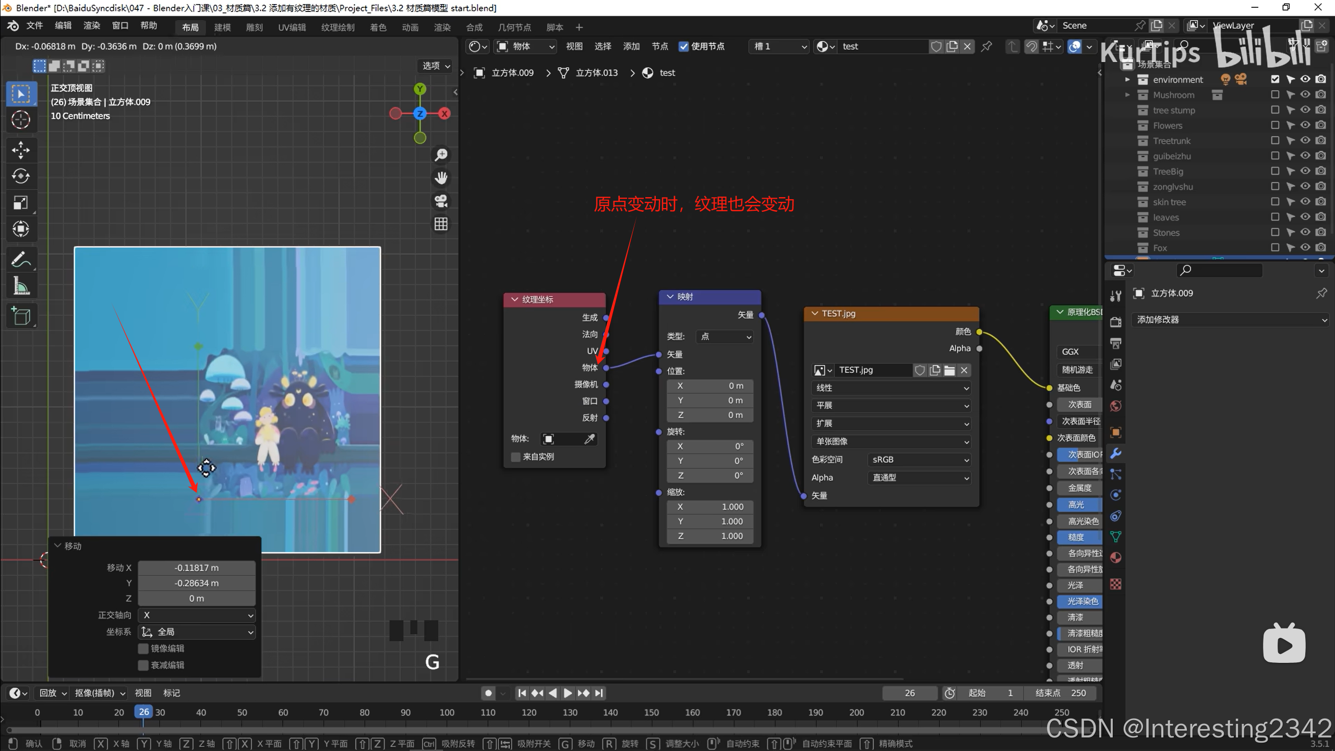Pick the Measure ruler tool
1335x751 pixels.
click(21, 286)
